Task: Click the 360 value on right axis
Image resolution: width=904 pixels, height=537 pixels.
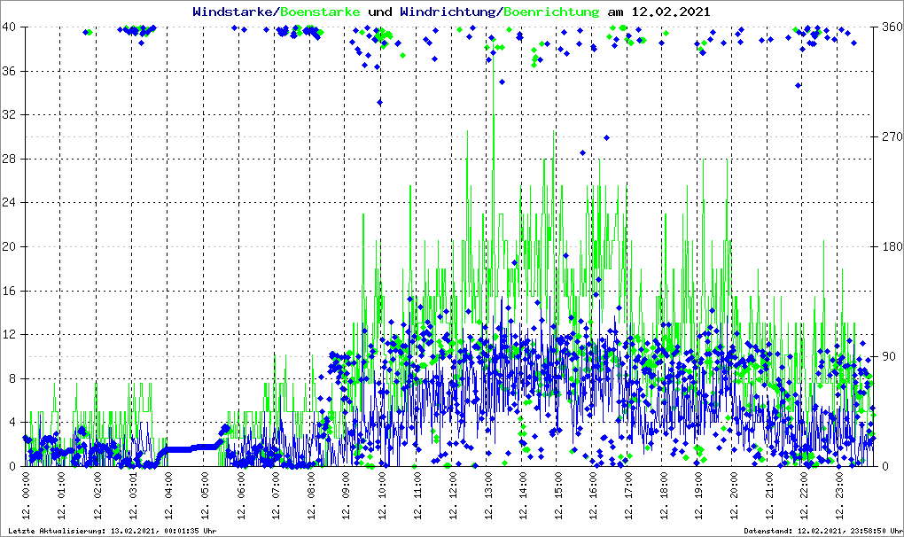Action: coord(890,27)
